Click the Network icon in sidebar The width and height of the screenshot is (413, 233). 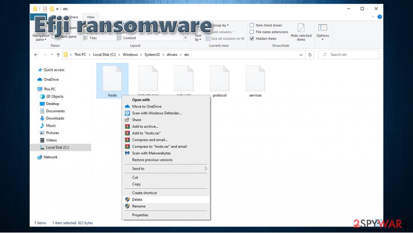coord(40,157)
